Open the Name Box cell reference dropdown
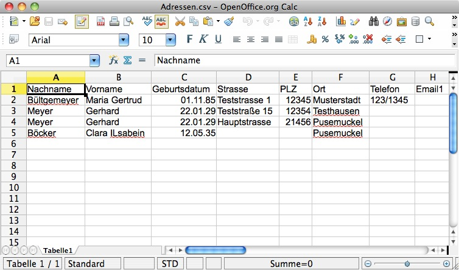Image resolution: width=459 pixels, height=270 pixels. pos(94,60)
